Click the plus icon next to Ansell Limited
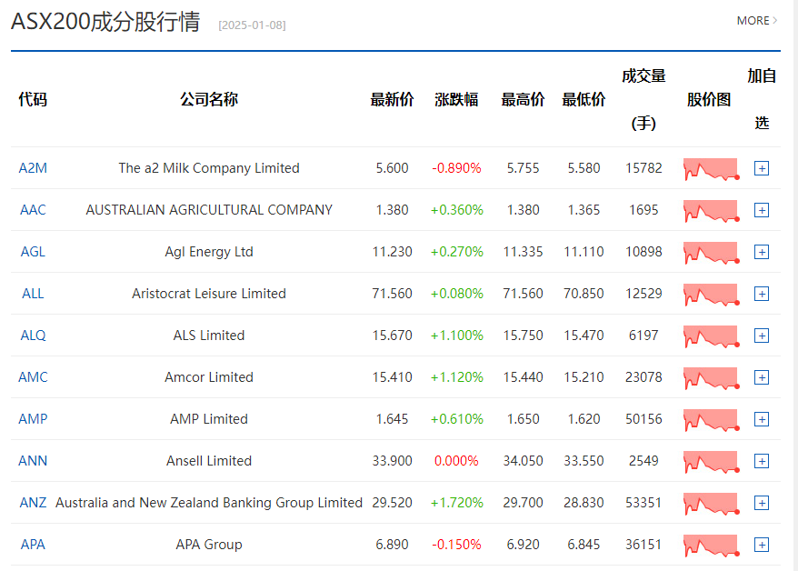Screen dimensions: 798x571 [761, 461]
